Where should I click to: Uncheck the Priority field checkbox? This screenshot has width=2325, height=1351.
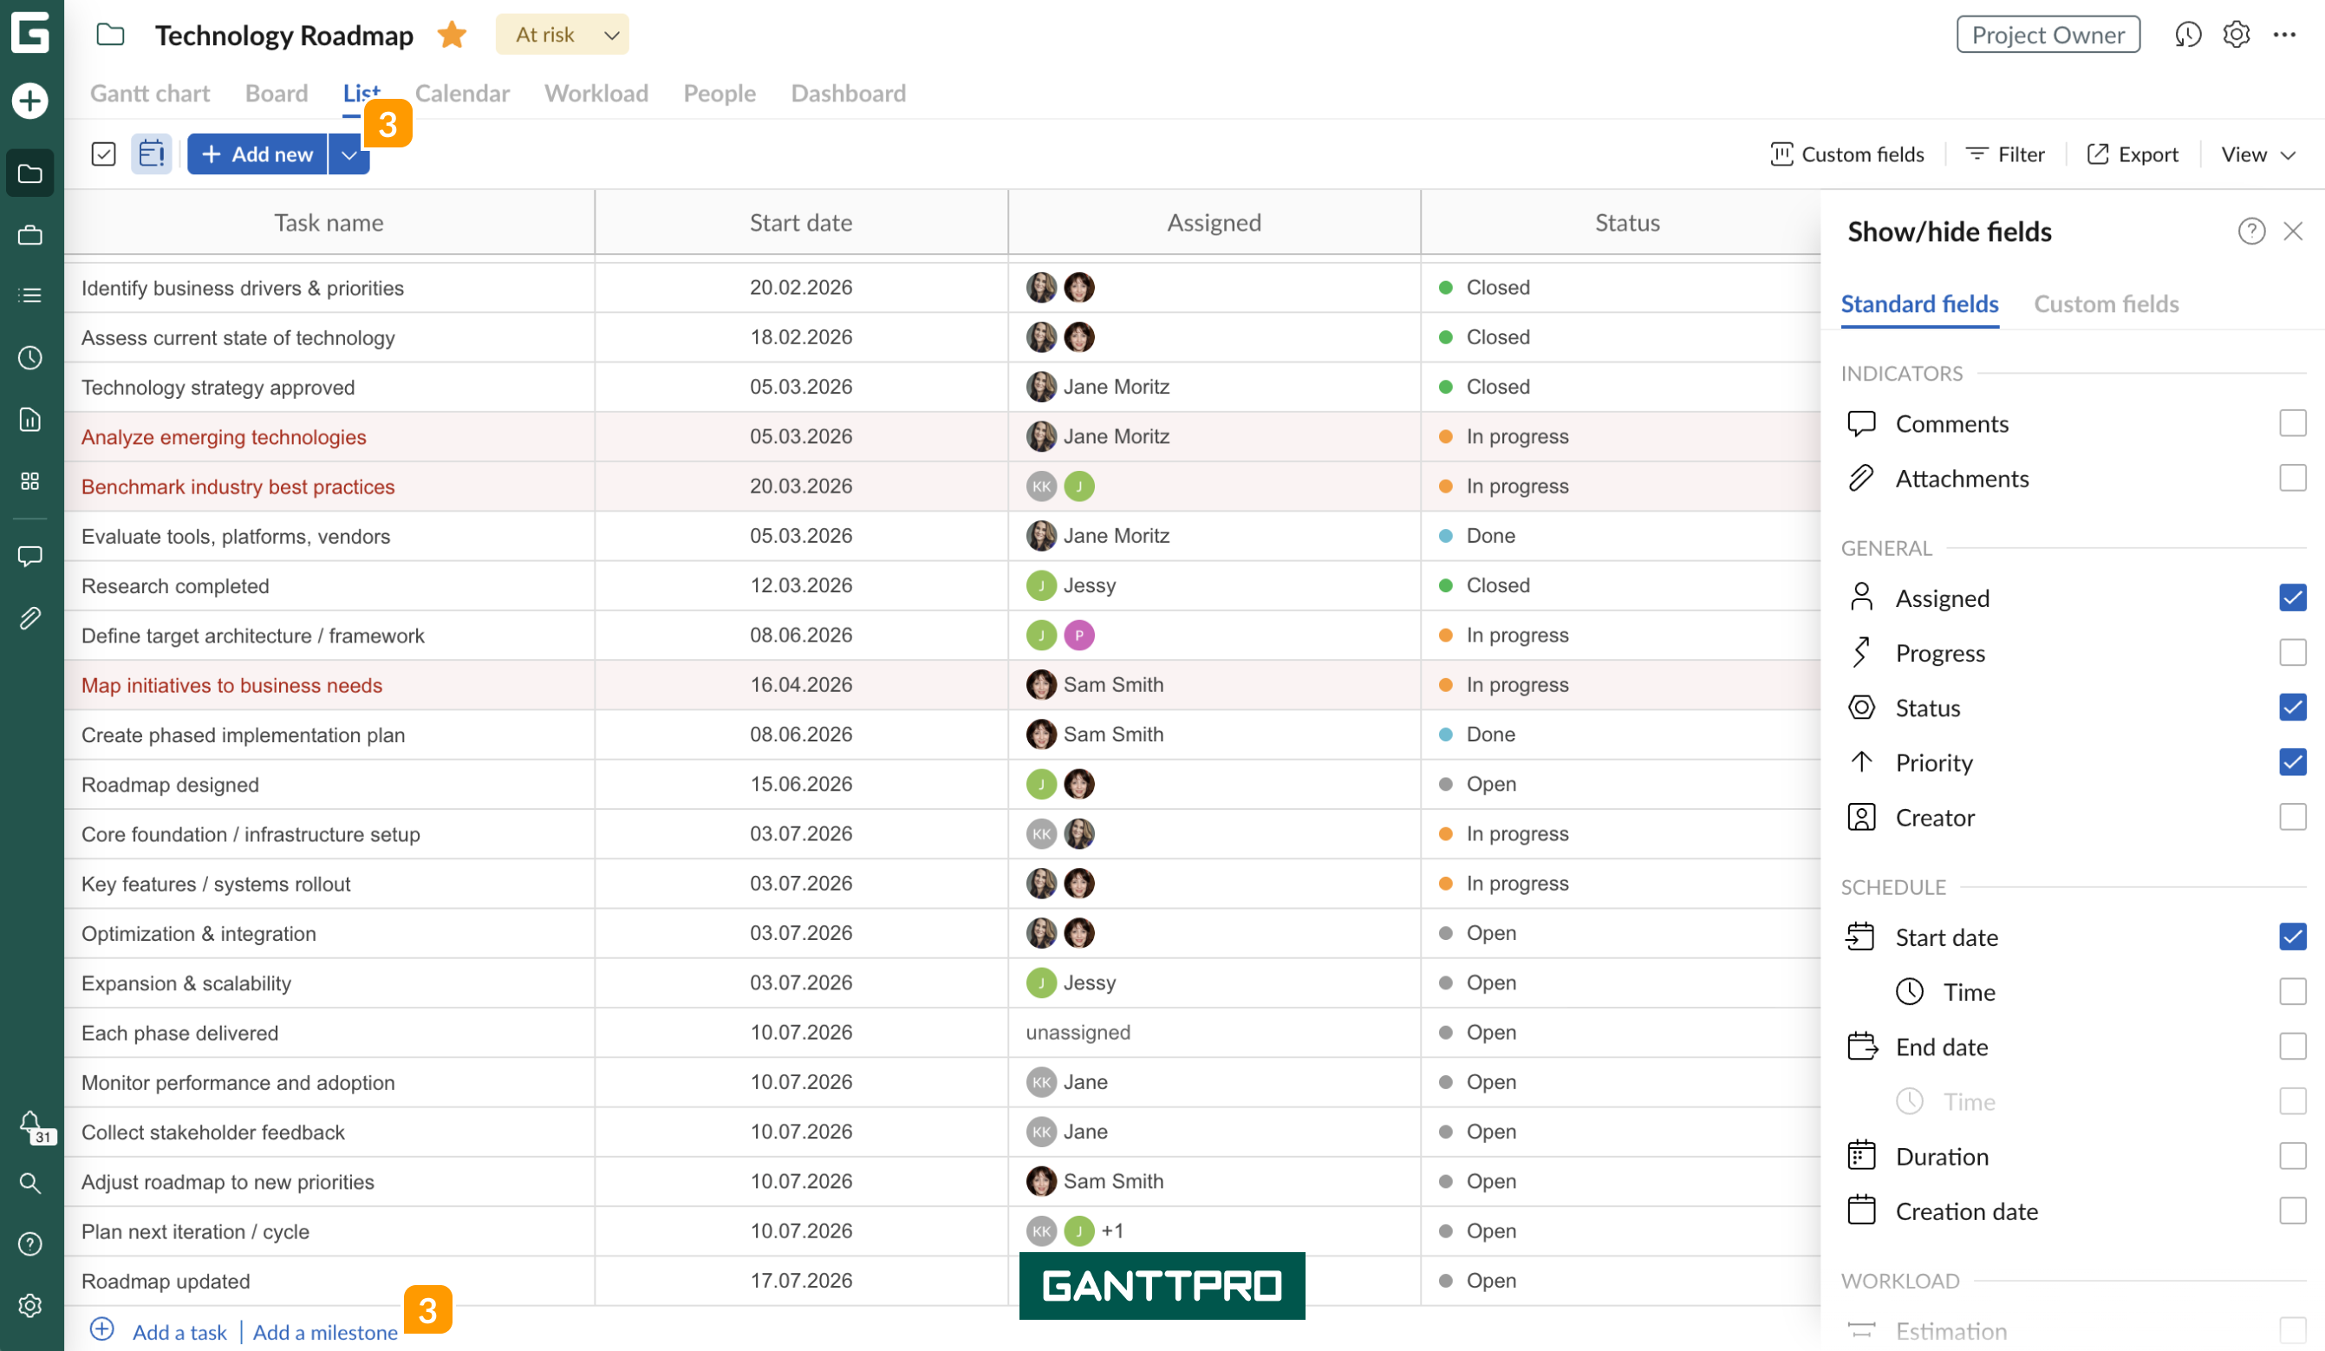pos(2293,762)
